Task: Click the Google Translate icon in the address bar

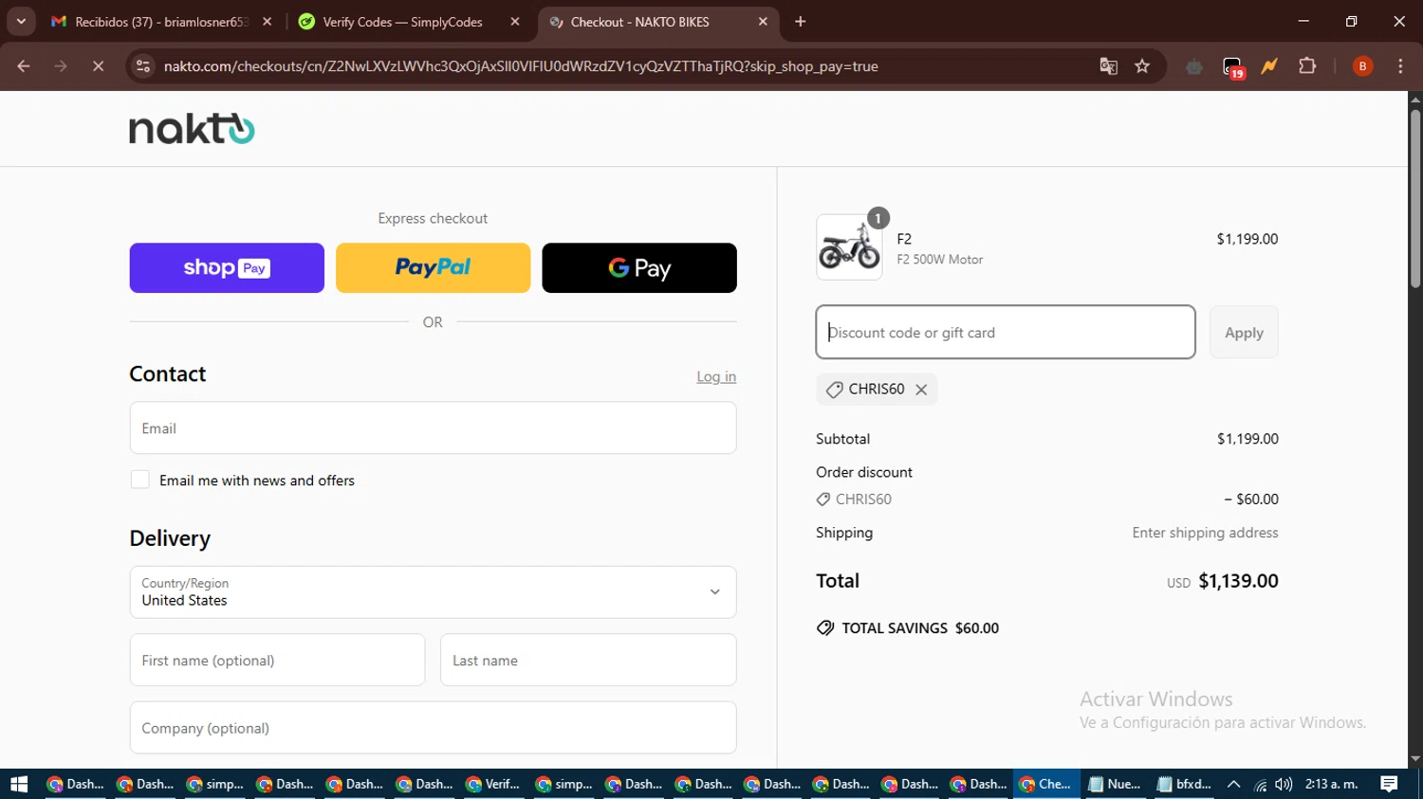Action: coord(1108,66)
